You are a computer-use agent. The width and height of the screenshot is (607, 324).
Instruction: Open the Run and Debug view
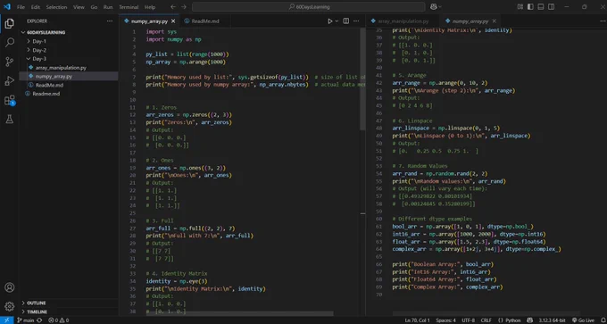(x=9, y=81)
